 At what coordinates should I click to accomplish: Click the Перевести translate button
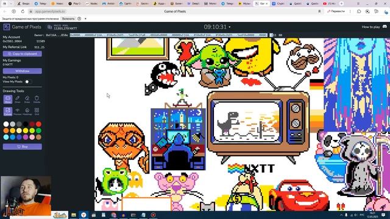click(x=336, y=12)
